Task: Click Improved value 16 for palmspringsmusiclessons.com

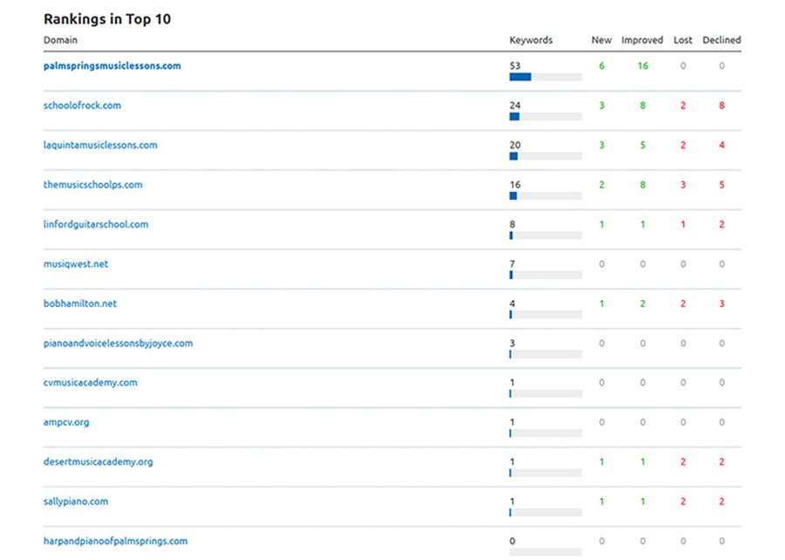Action: tap(643, 65)
